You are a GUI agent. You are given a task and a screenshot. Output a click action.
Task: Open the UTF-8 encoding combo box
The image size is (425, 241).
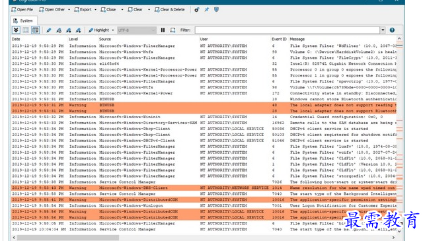point(137,30)
